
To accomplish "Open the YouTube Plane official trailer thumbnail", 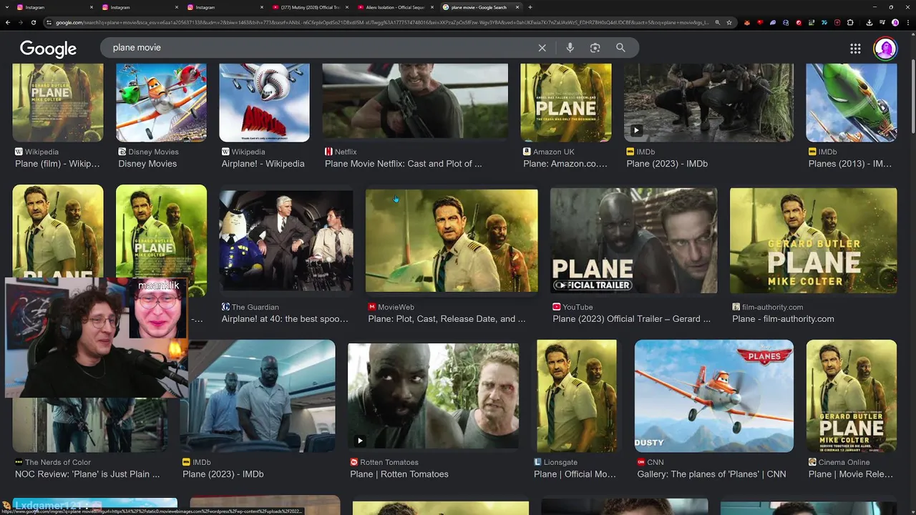I will pyautogui.click(x=633, y=240).
